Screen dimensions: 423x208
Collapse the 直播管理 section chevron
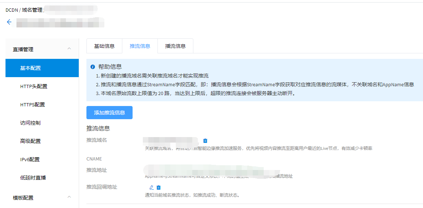(x=69, y=49)
